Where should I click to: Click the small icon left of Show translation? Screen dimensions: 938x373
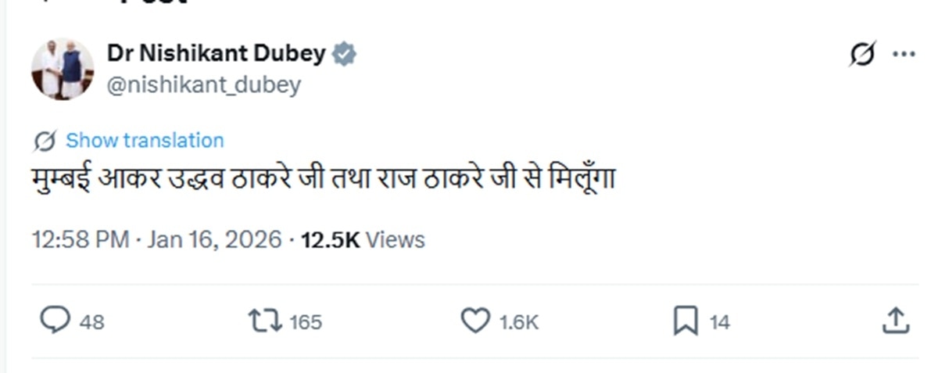coord(45,141)
